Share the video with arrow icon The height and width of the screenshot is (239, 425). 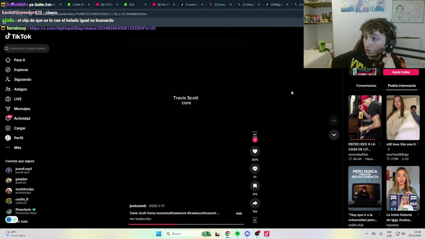(255, 203)
